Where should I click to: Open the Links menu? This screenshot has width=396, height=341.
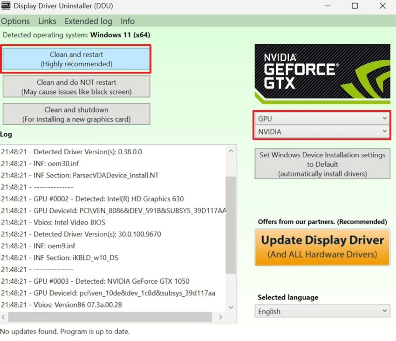pos(47,21)
